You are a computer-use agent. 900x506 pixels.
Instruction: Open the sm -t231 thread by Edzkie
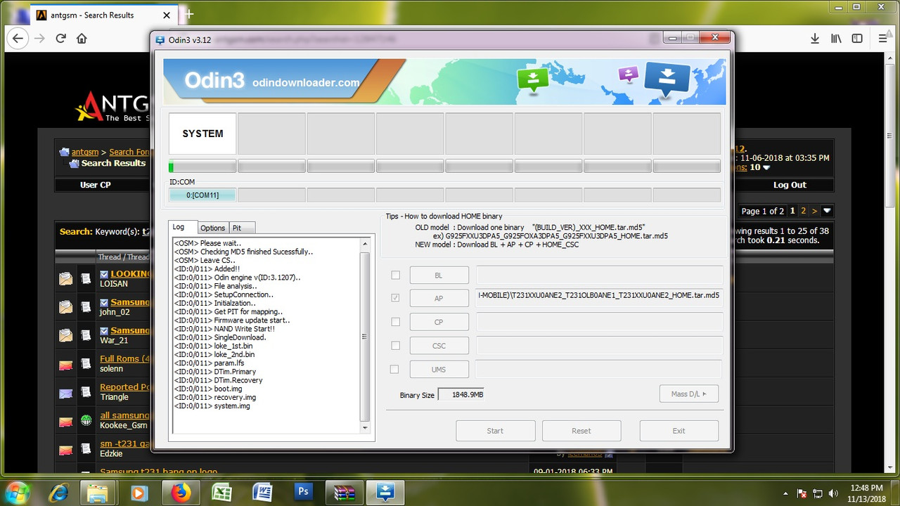coord(125,443)
